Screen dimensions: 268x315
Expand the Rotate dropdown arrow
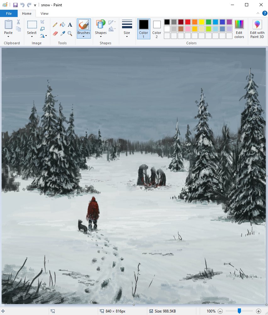46,36
